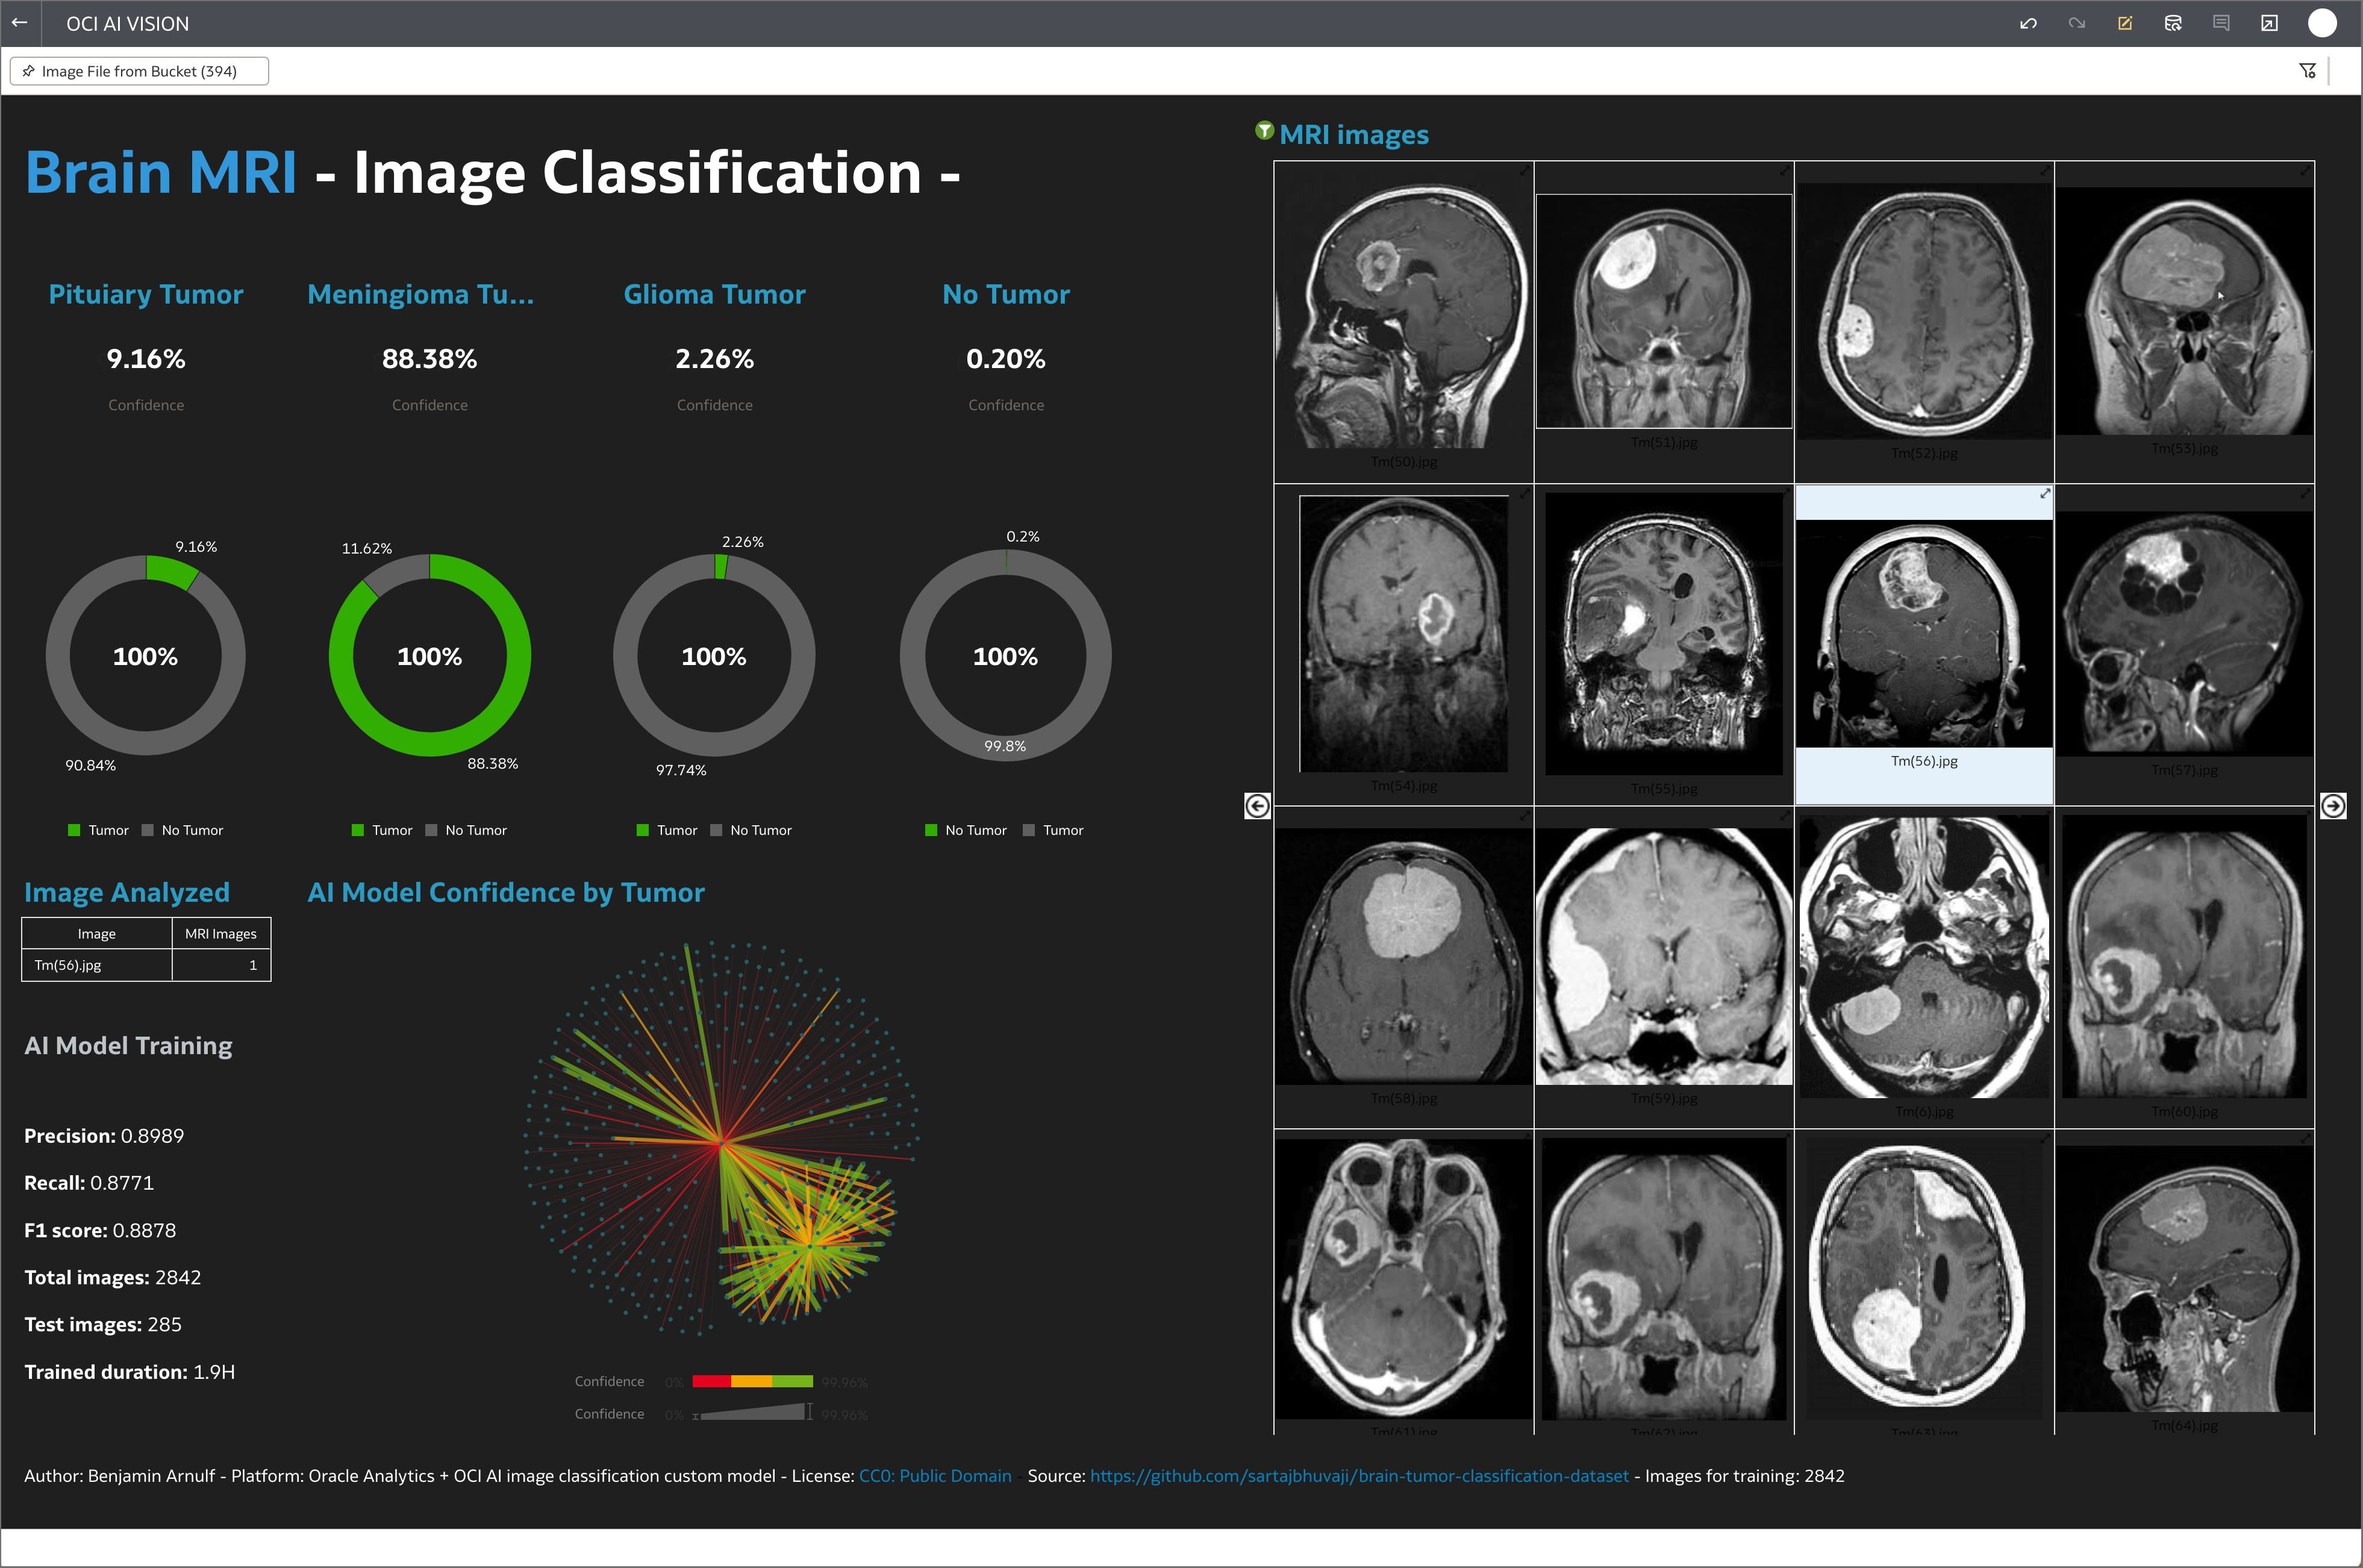Open filter settings via the funnel-gear icon
The width and height of the screenshot is (2363, 1568).
point(2308,70)
